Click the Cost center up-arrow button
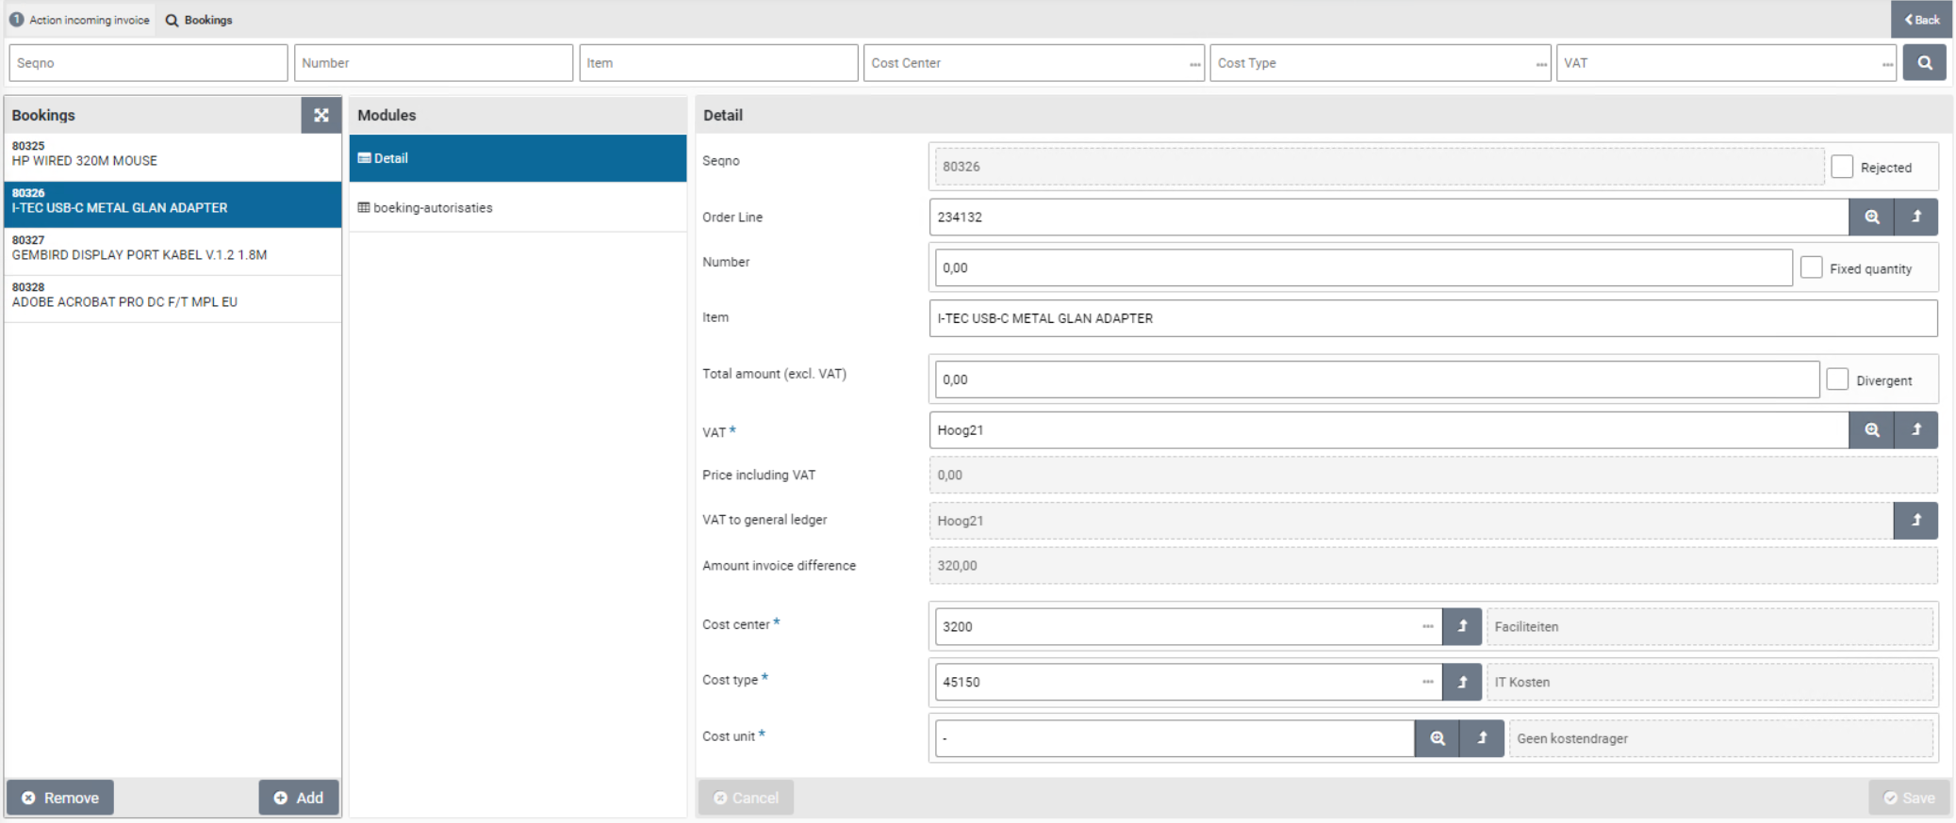 pos(1462,626)
